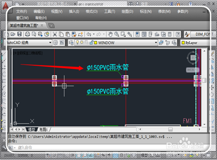Toggle WINDOW layer lock padlock
The width and height of the screenshot is (217, 160).
(91, 42)
